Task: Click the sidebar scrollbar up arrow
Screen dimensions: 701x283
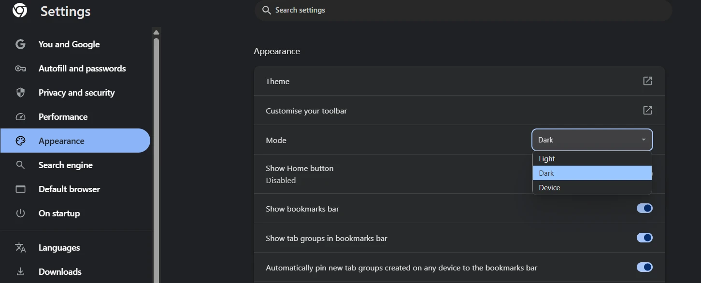Action: coord(156,33)
